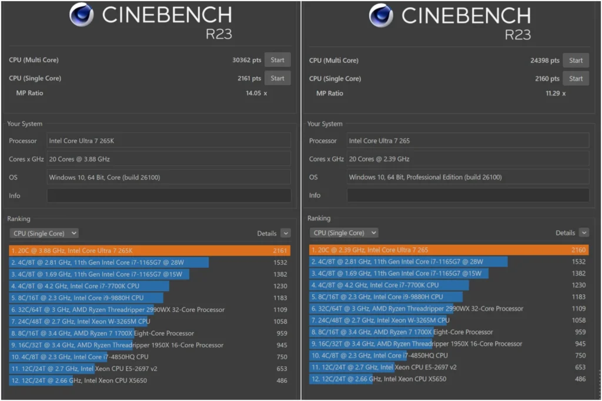This screenshot has width=602, height=401.
Task: Select Ryzen 7 1700X row in left ranking
Action: 150,333
